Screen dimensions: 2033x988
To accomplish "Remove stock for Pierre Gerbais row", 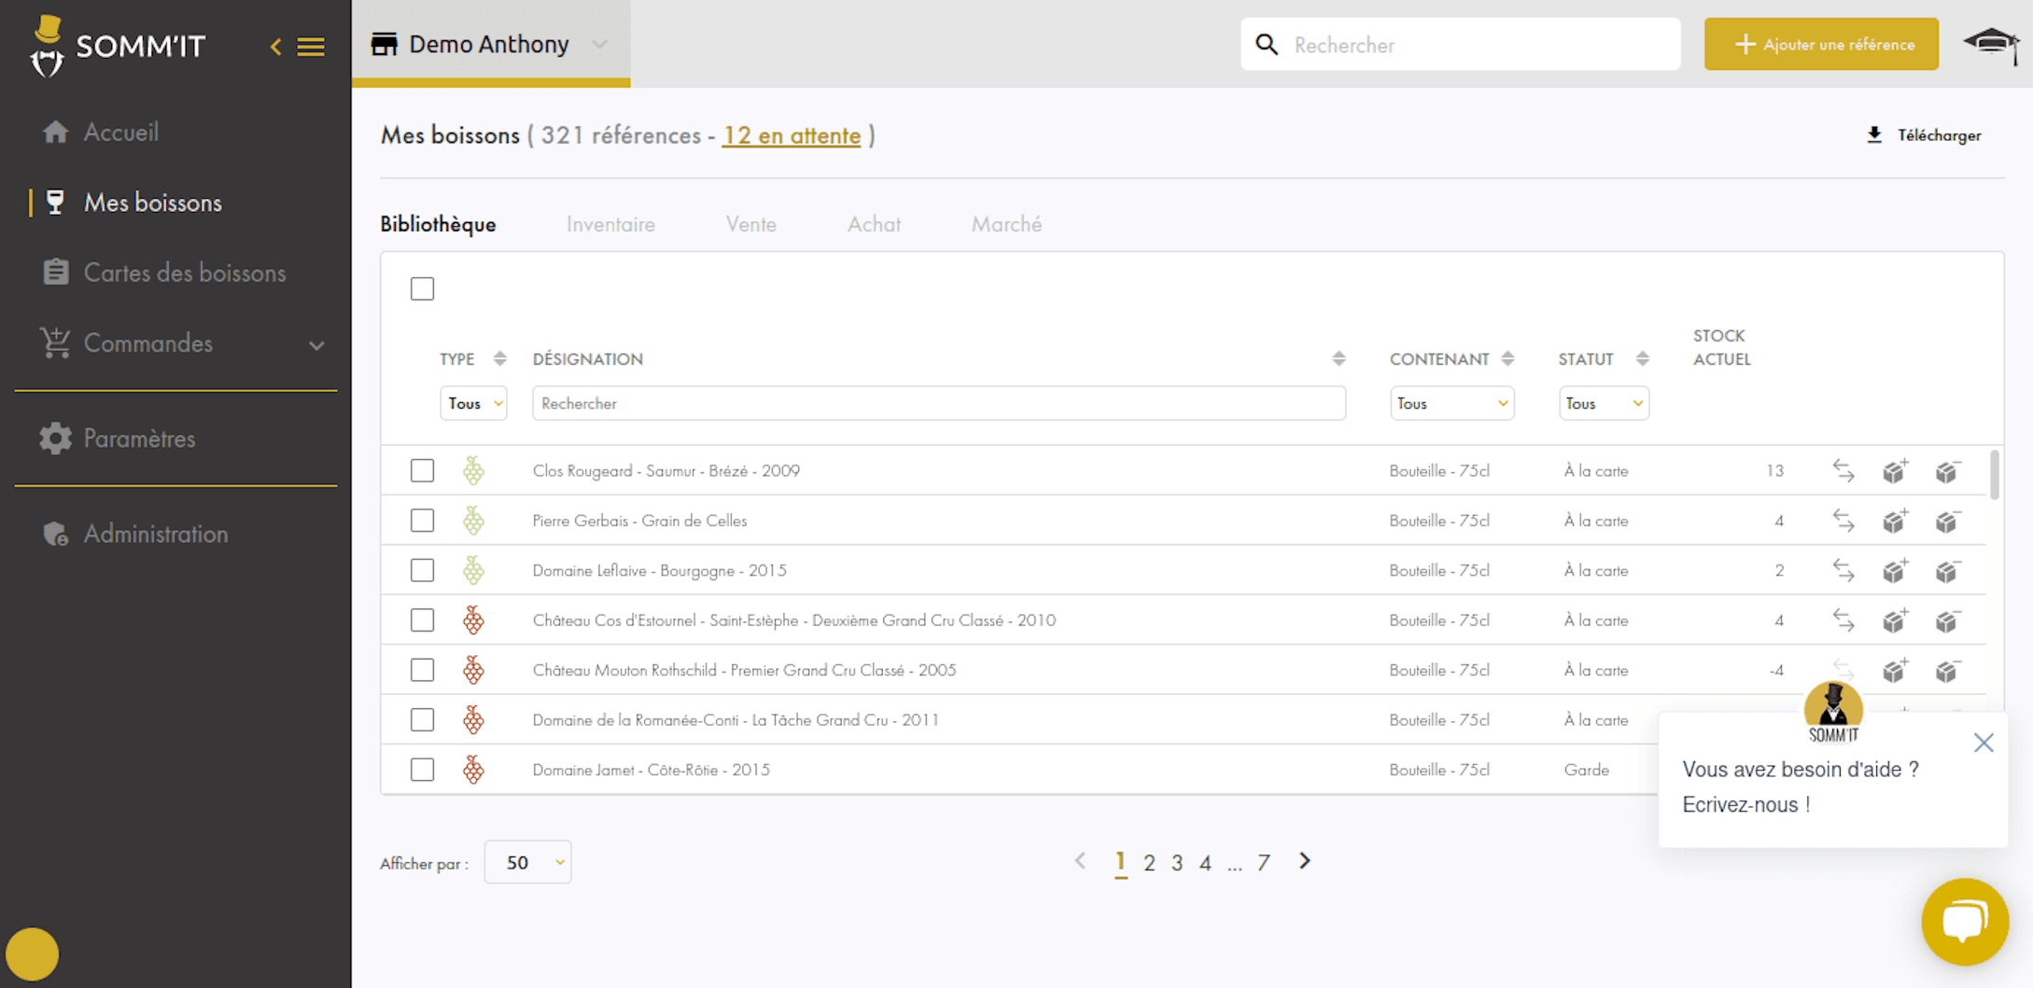I will coord(1948,521).
